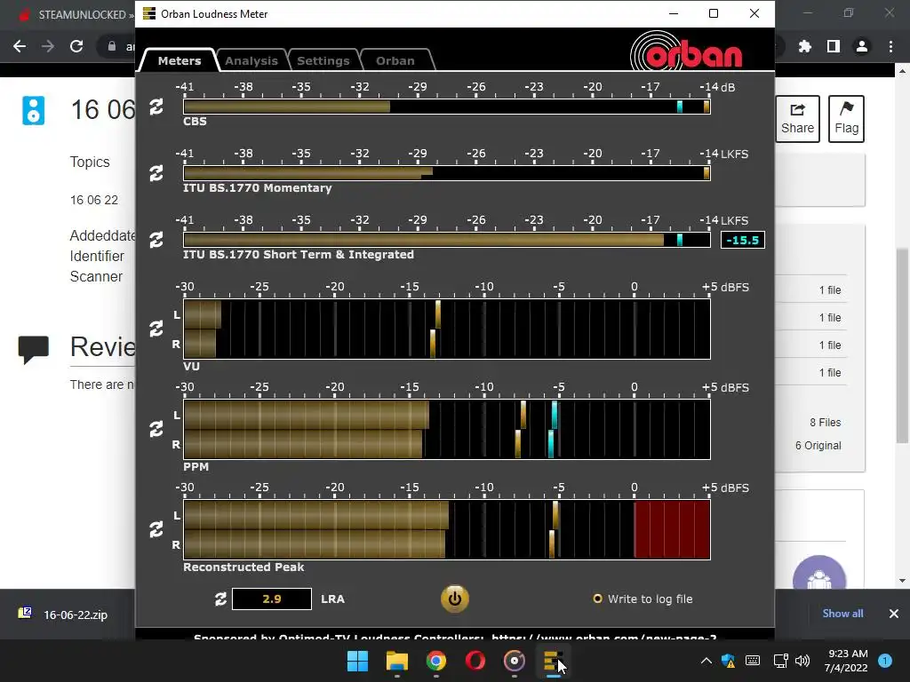
Task: Reset the VU meter
Action: pyautogui.click(x=156, y=329)
